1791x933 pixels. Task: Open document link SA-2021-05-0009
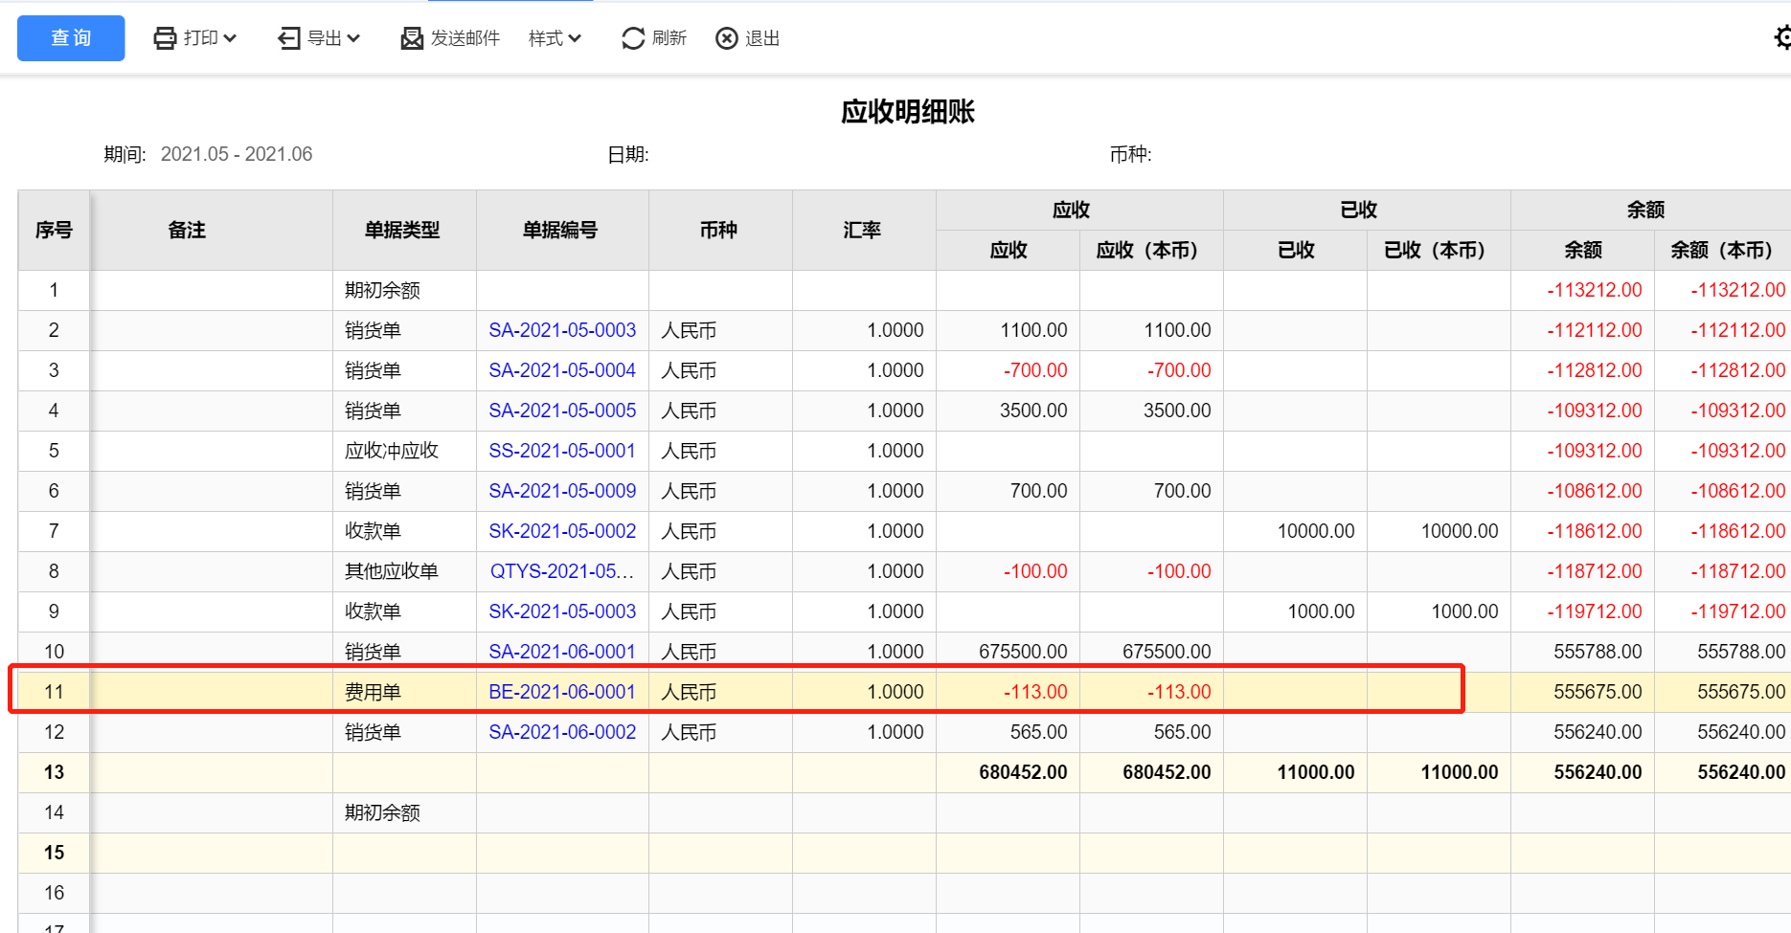pyautogui.click(x=562, y=491)
